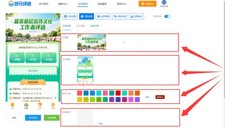
Task: Tap the 投票 icon in the preview nav
Action: (26, 105)
